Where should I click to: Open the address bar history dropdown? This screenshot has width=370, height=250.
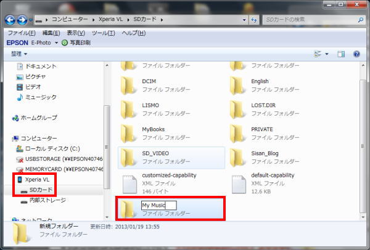[x=244, y=20]
